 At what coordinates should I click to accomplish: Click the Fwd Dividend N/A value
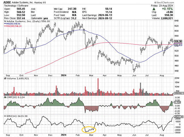(x=74, y=12)
